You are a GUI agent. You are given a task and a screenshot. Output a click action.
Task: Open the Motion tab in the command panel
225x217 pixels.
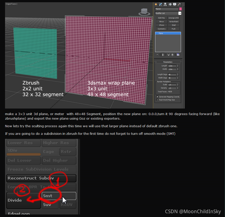[170, 5]
